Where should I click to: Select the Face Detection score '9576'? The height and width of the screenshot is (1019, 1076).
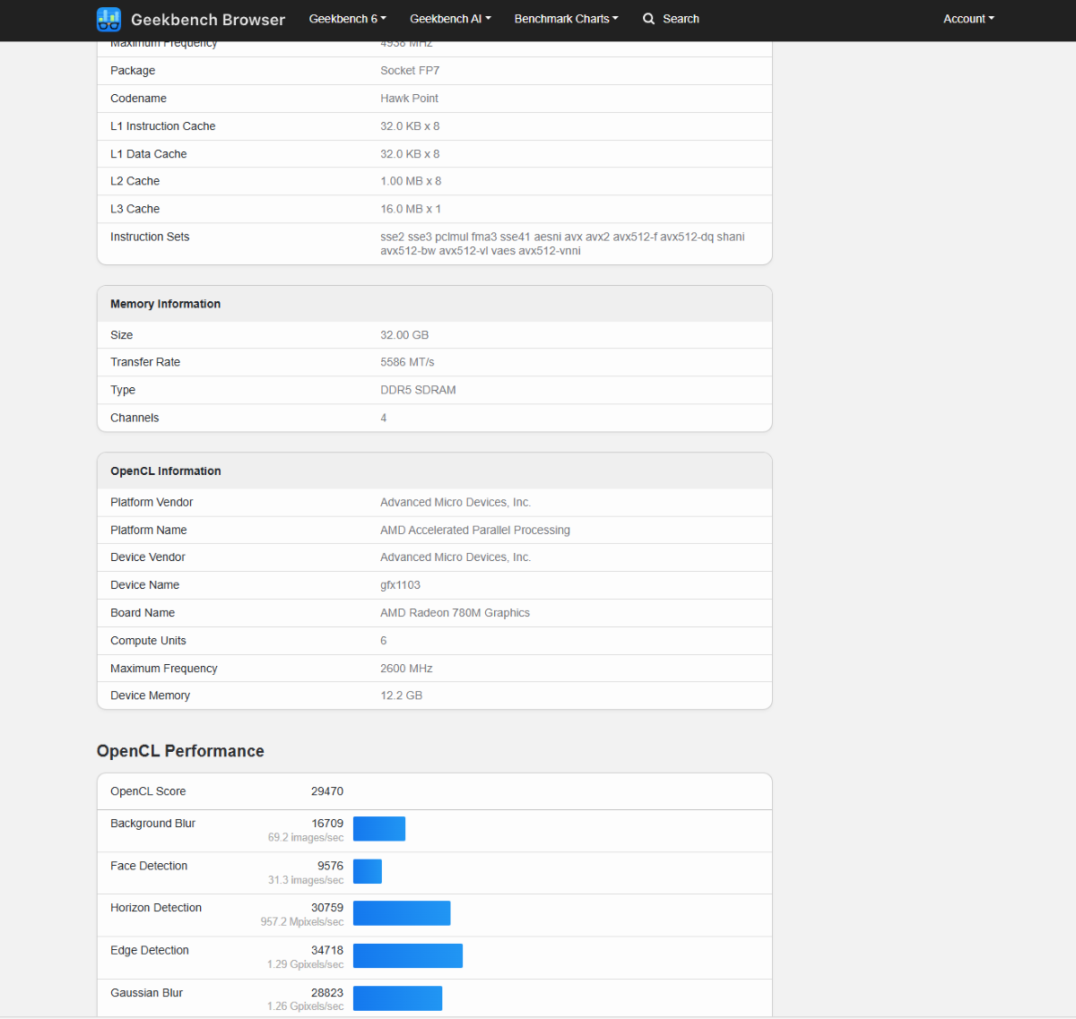pyautogui.click(x=330, y=866)
